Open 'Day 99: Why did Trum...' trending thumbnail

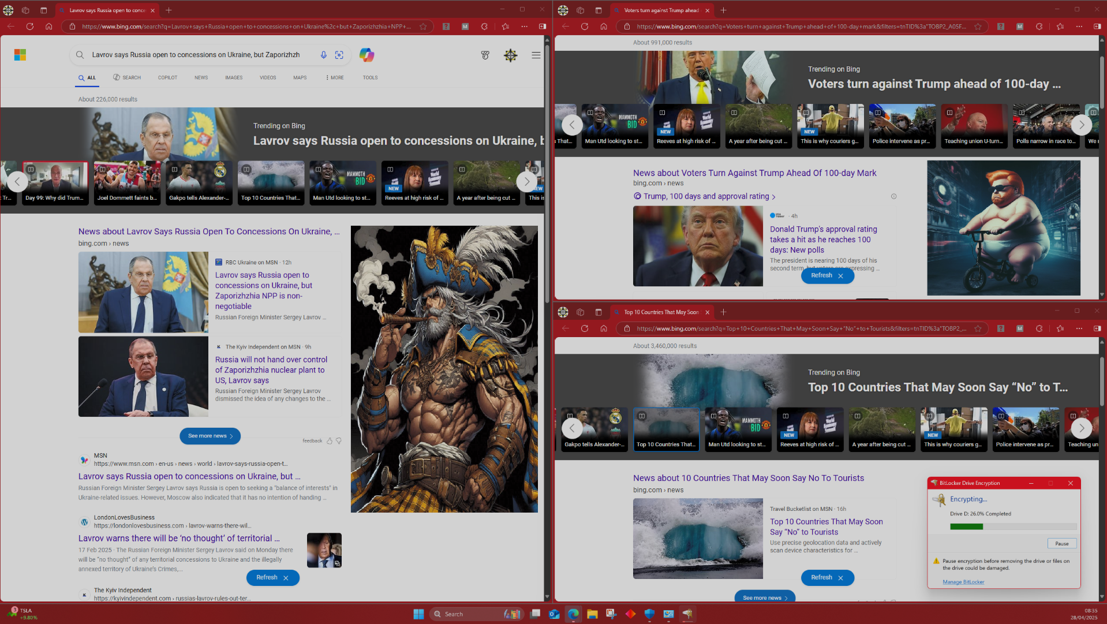(x=55, y=182)
